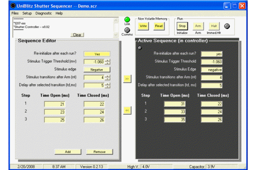Toggle Stimulus edge Negative button
This screenshot has height=170, width=255.
[97, 70]
